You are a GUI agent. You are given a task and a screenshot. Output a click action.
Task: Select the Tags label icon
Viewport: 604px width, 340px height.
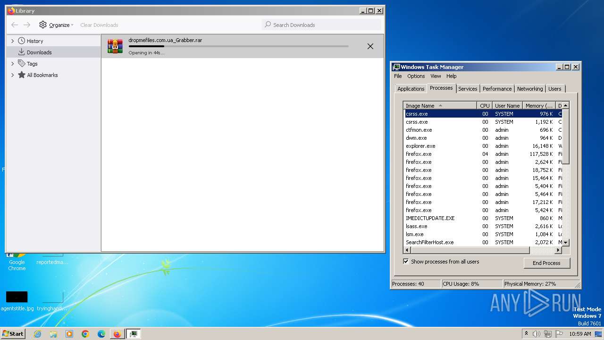(x=21, y=63)
